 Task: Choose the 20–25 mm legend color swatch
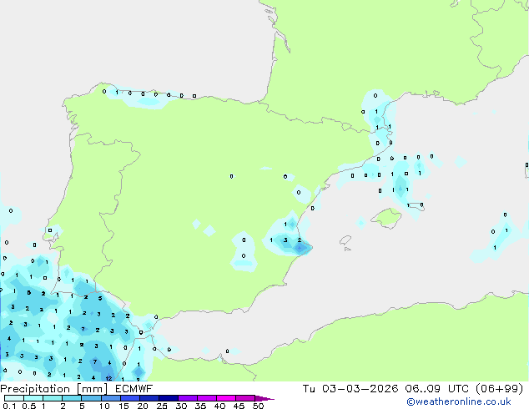click(x=149, y=398)
